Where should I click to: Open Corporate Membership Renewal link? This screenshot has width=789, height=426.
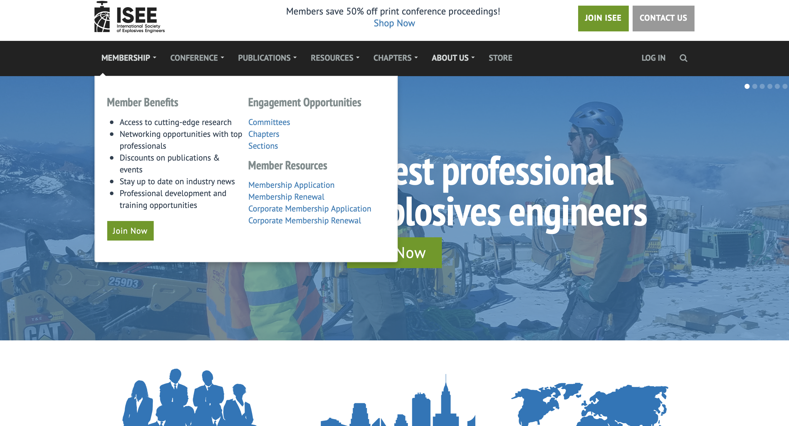304,221
